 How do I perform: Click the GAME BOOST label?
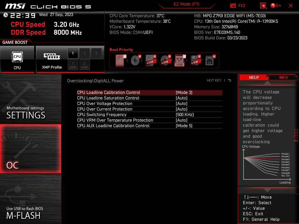coord(15,42)
